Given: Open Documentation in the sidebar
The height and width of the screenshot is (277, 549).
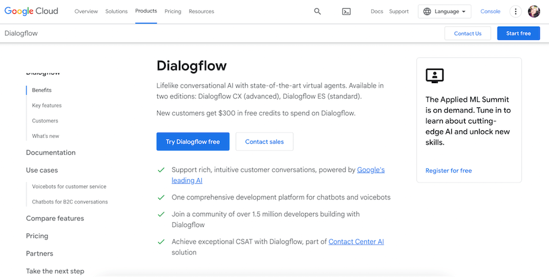Looking at the screenshot, I should (x=51, y=153).
